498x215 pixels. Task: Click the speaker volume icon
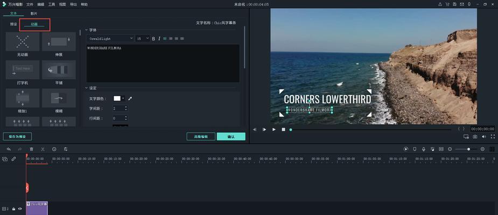[x=483, y=137]
